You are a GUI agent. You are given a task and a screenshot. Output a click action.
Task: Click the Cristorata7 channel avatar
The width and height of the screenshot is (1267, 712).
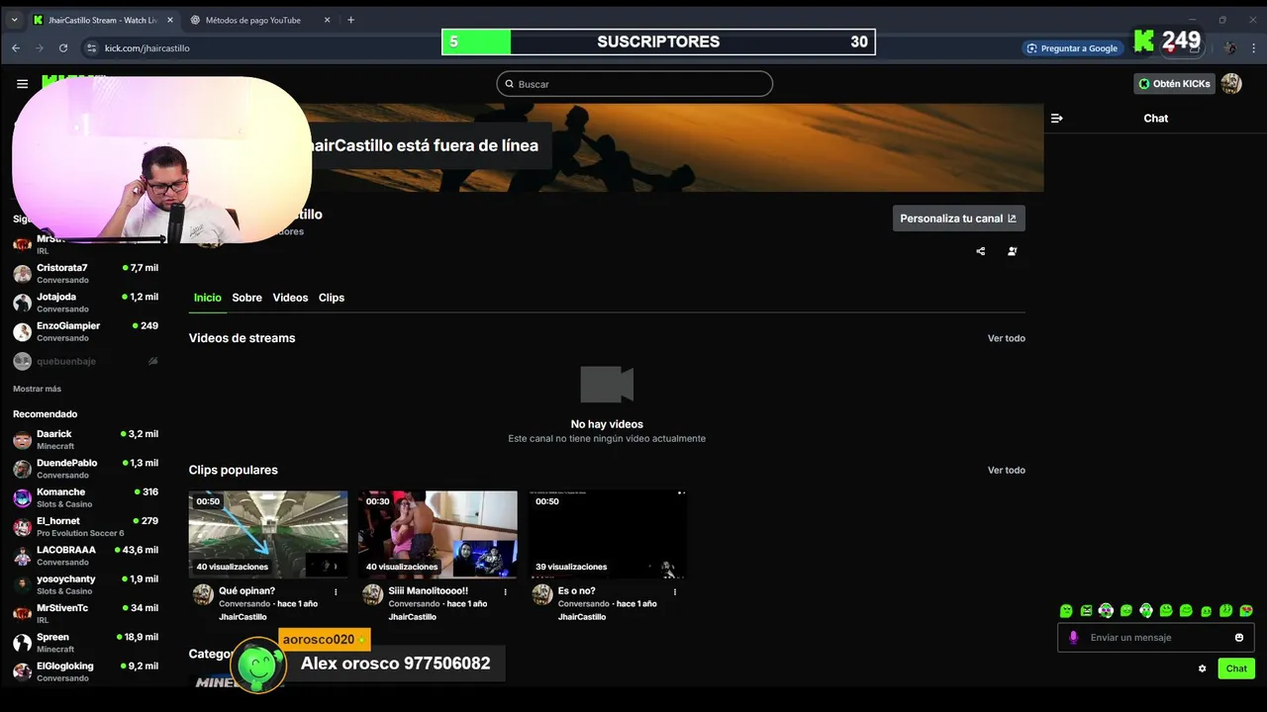pyautogui.click(x=22, y=274)
